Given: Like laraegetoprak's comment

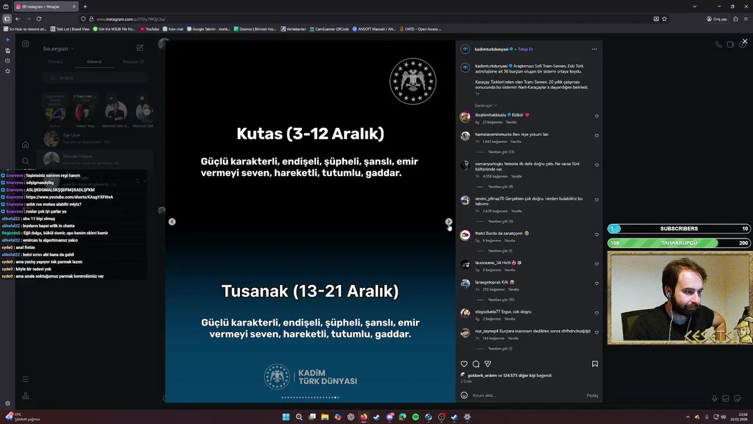Looking at the screenshot, I should (597, 284).
